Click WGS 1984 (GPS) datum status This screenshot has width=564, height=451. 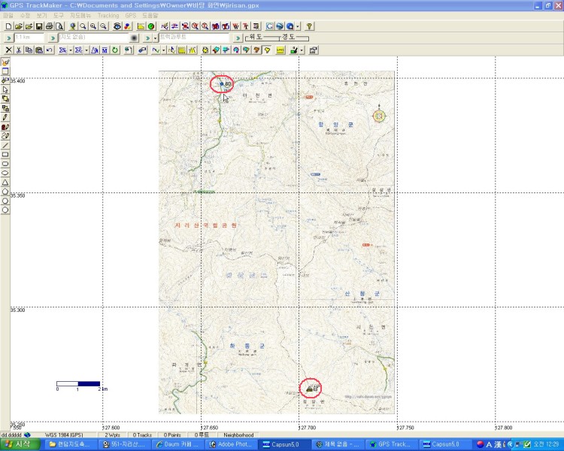[x=64, y=434]
